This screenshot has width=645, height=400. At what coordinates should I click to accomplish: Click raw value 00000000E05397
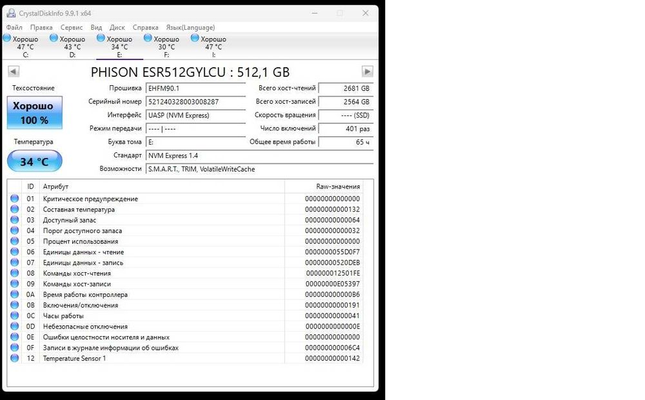click(332, 284)
